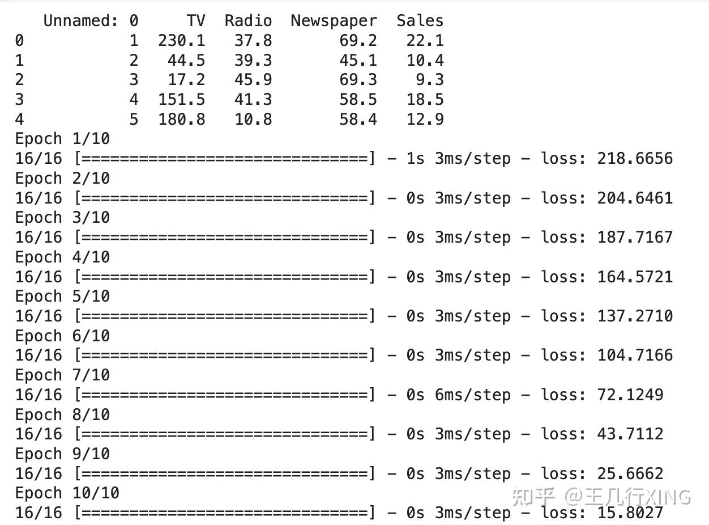
Task: Click the Newspaper value 58.5
Action: (x=358, y=100)
